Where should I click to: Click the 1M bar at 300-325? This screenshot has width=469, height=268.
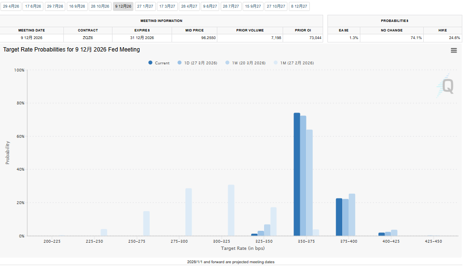click(x=231, y=210)
